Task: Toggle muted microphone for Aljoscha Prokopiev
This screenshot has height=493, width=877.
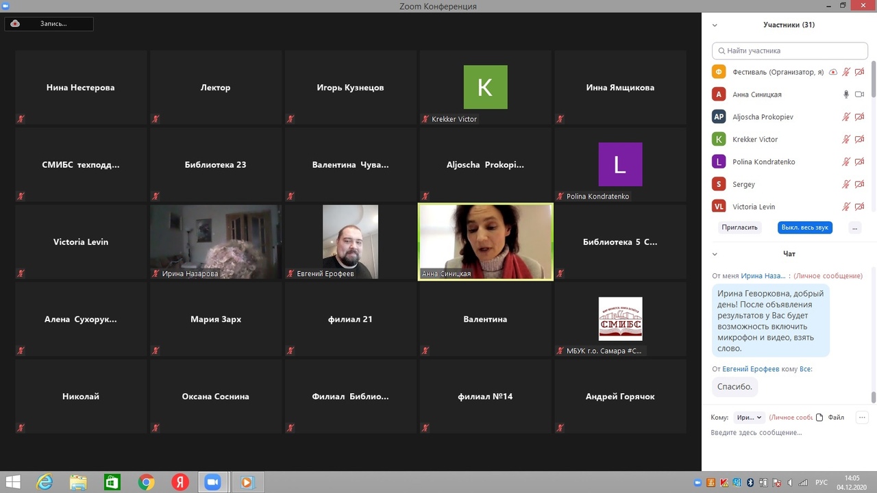Action: pos(846,117)
